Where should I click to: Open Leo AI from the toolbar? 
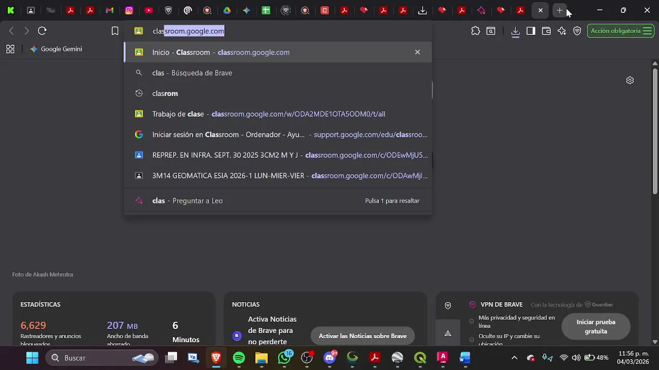click(x=562, y=31)
